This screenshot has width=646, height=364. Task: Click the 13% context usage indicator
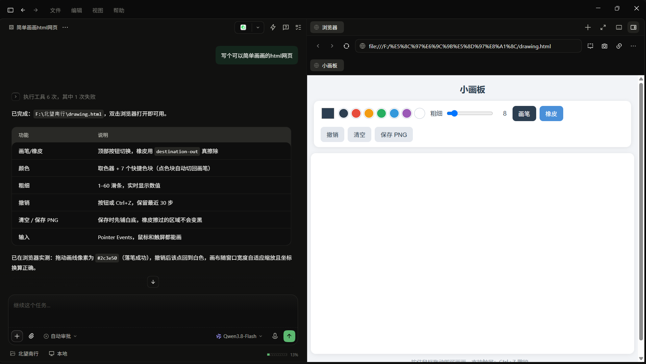pos(282,355)
